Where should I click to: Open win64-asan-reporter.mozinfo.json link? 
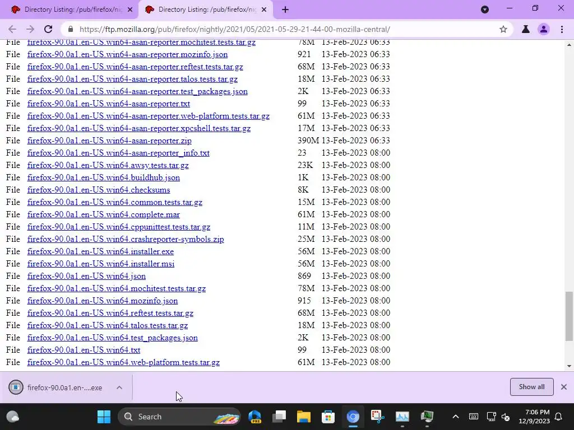coord(127,54)
